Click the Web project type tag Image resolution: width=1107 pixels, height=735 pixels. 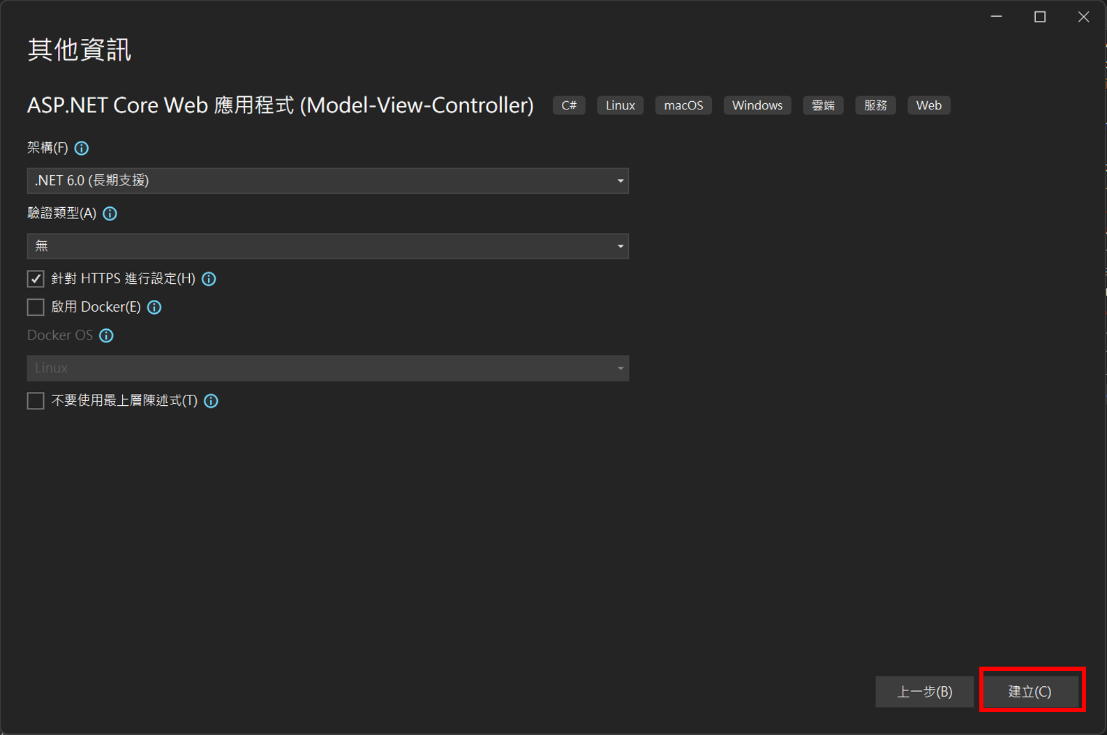928,105
